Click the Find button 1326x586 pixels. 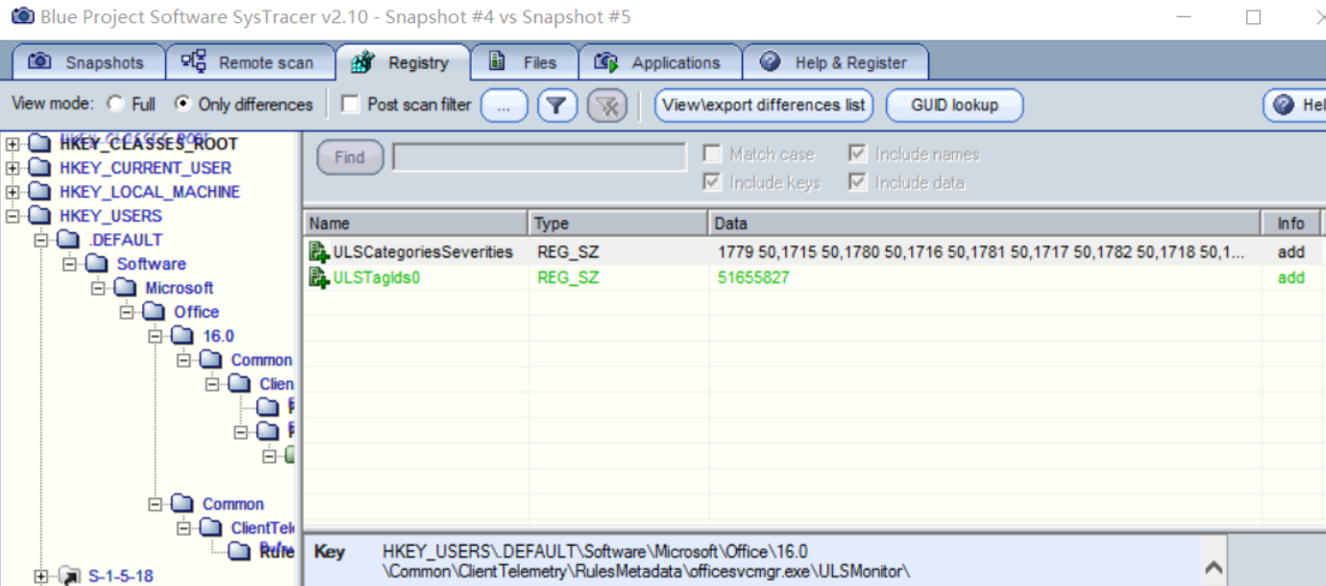350,158
